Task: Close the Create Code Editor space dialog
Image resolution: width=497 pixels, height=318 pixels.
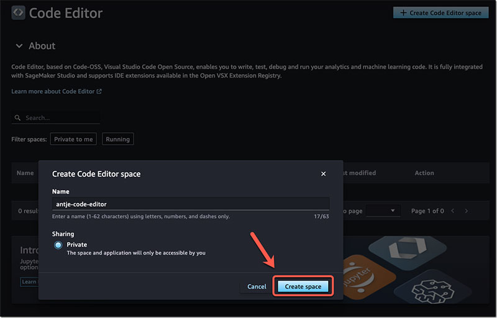Action: (323, 174)
